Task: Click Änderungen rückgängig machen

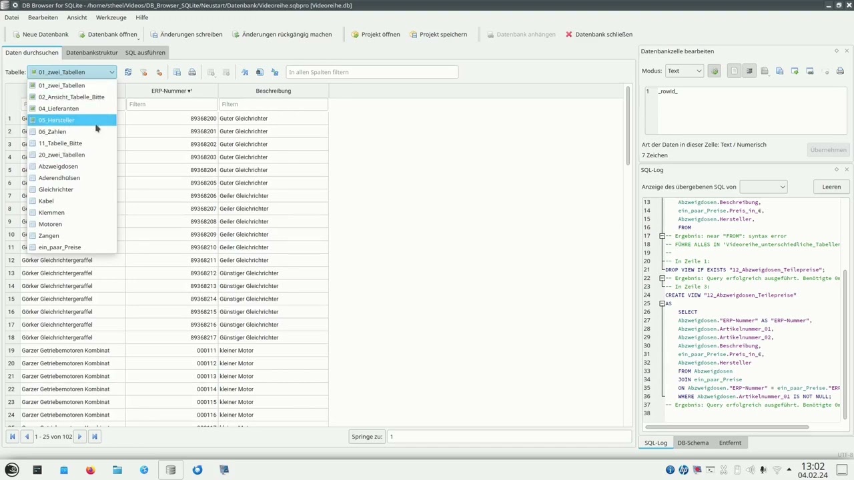Action: click(281, 35)
